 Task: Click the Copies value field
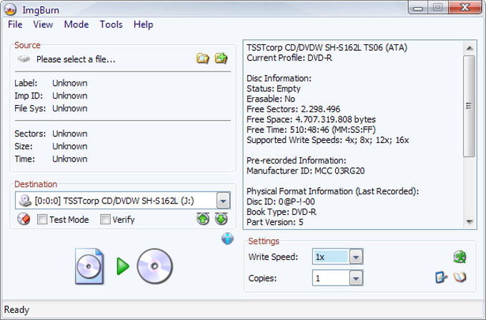[x=331, y=278]
